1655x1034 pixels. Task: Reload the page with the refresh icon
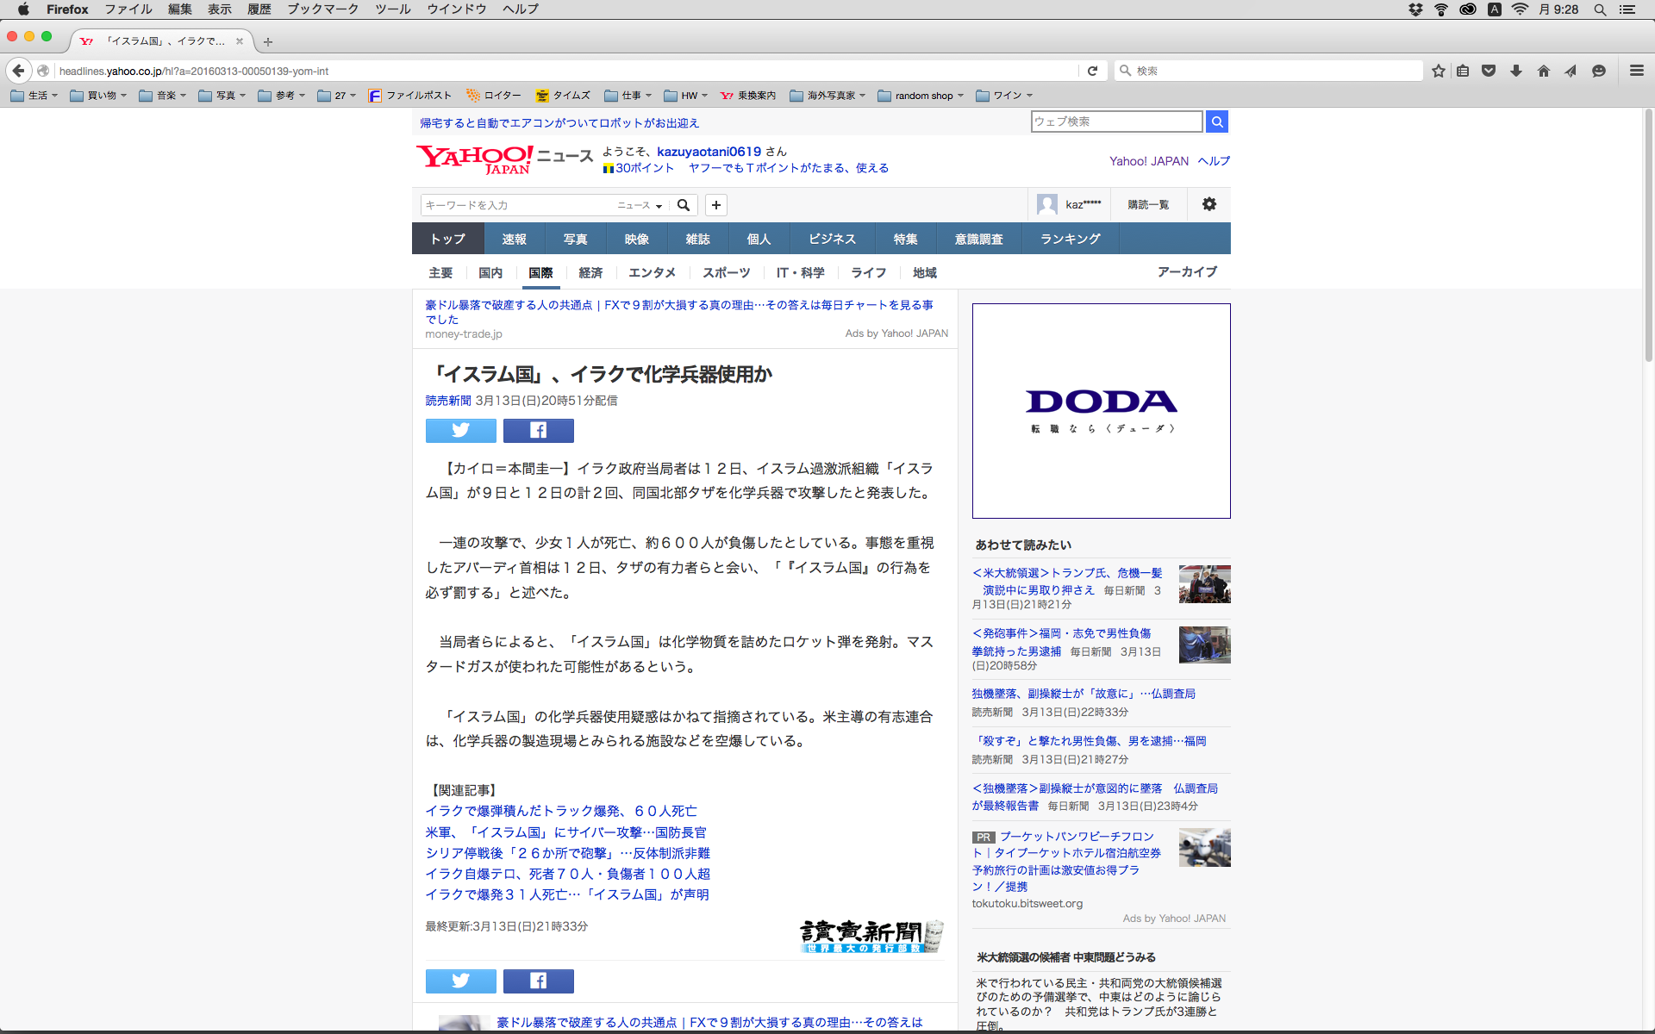pos(1092,71)
